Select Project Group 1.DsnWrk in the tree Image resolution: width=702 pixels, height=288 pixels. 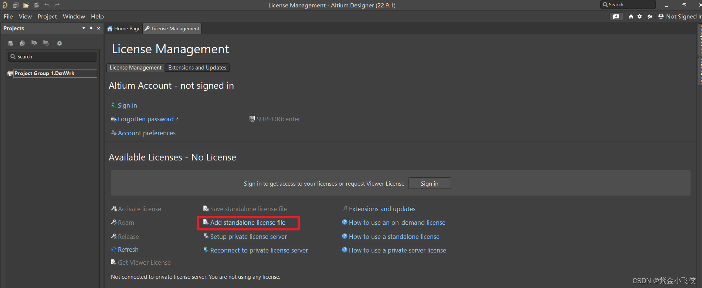[x=44, y=74]
